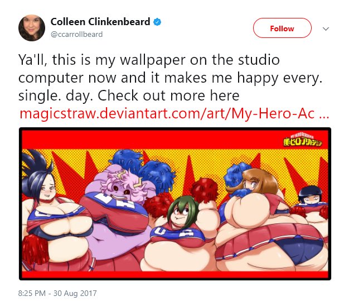The height and width of the screenshot is (301, 349).
Task: Select the Colleen Clinkenbeard display name
Action: [100, 22]
